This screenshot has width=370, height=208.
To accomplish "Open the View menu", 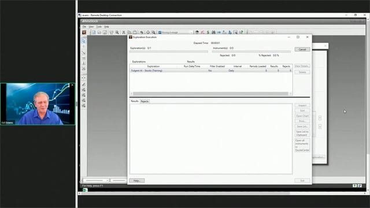I will (91, 27).
